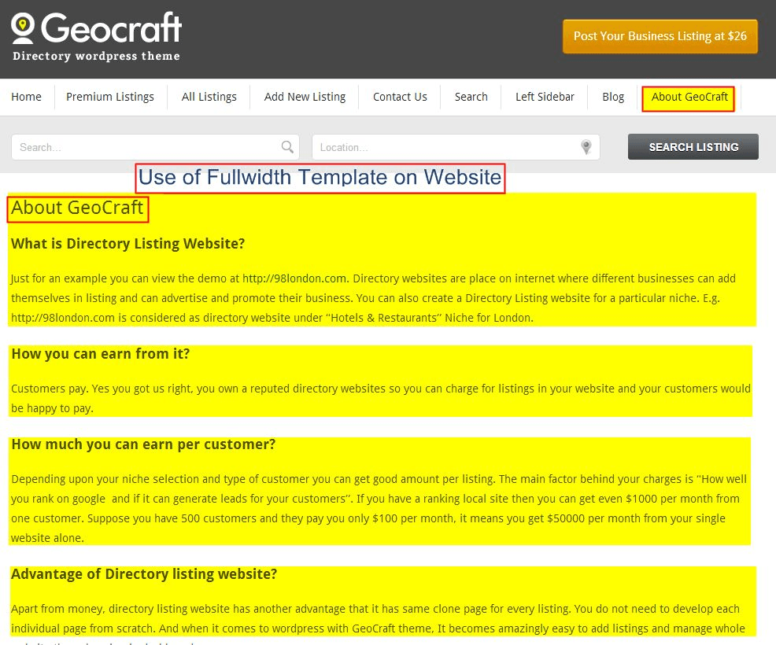The width and height of the screenshot is (776, 645).
Task: Click the 'Directory wordpress theme' tagline
Action: click(96, 56)
